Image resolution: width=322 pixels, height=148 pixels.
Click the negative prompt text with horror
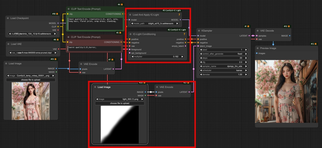pos(95,48)
